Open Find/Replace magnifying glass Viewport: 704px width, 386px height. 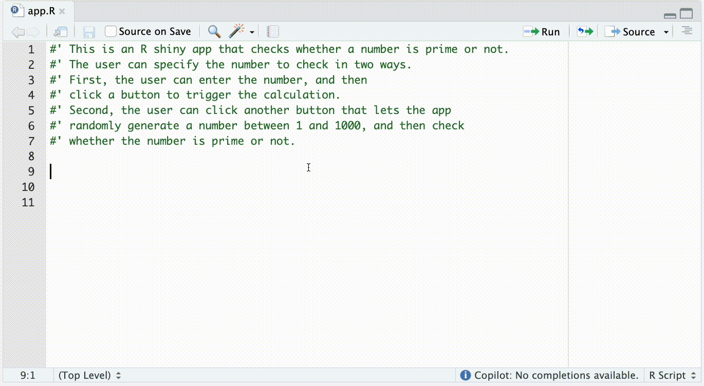pos(214,32)
